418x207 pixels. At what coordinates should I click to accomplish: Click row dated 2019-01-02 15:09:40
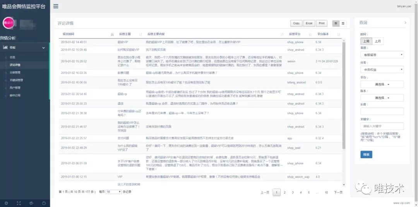coord(200,50)
